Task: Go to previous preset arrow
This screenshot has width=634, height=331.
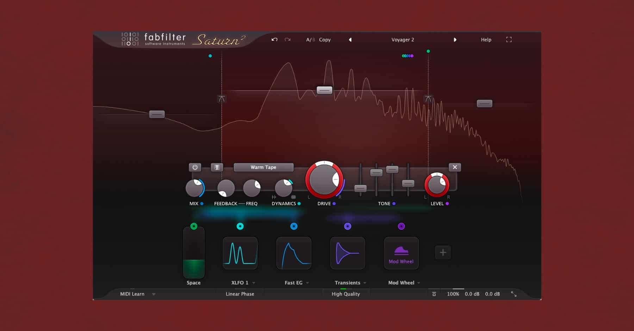Action: click(350, 40)
